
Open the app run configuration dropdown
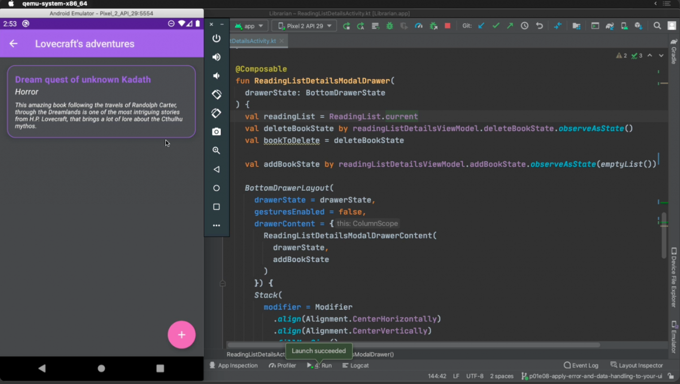(249, 26)
